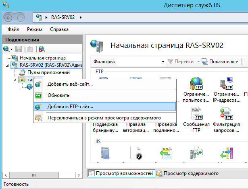Open the Справка menu
The height and width of the screenshot is (189, 248).
[59, 29]
